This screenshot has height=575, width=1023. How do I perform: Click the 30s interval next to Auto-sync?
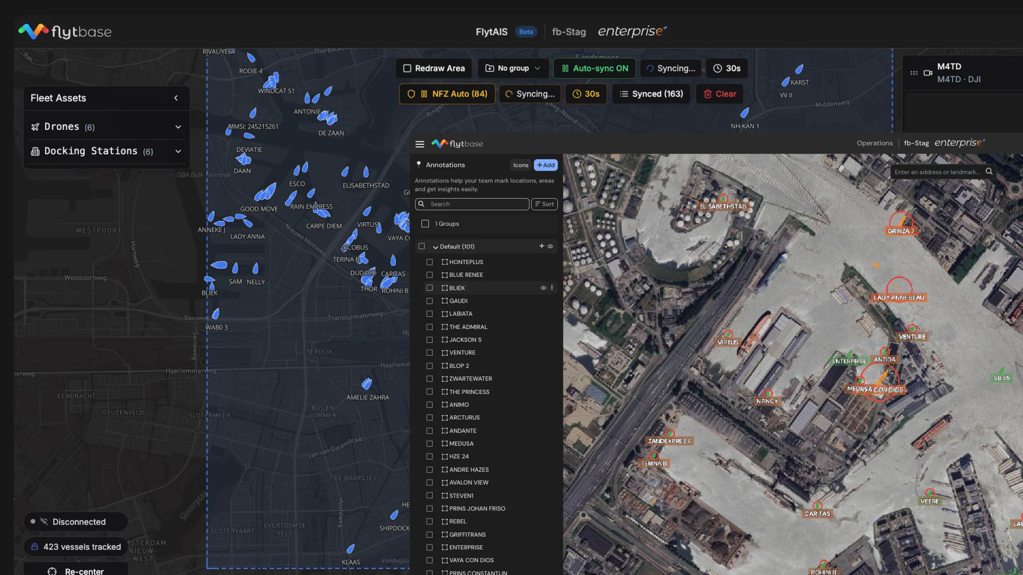(x=727, y=68)
